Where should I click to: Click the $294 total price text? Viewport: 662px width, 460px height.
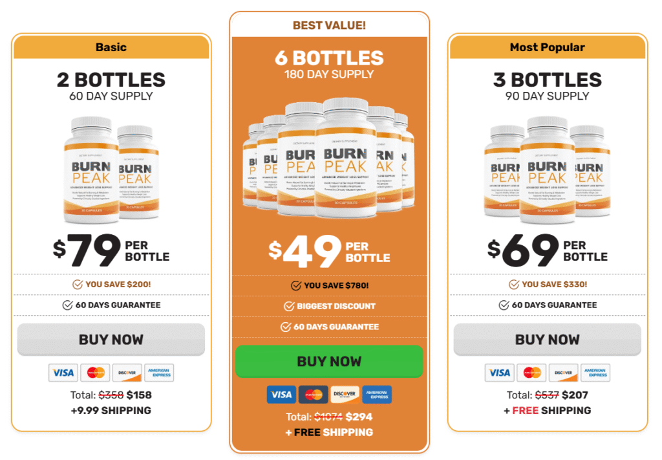359,417
